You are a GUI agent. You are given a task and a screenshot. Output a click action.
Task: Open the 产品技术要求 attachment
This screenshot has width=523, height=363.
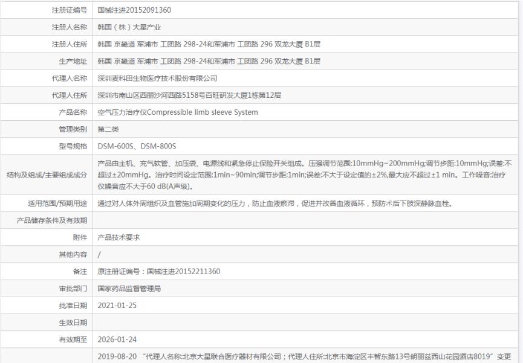point(119,237)
